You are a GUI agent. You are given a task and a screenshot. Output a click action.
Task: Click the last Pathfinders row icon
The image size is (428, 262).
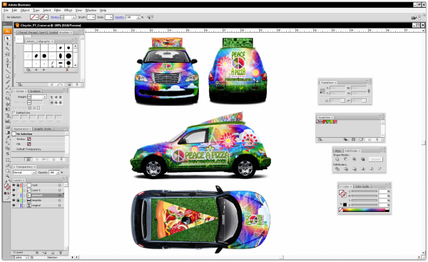pyautogui.click(x=379, y=169)
